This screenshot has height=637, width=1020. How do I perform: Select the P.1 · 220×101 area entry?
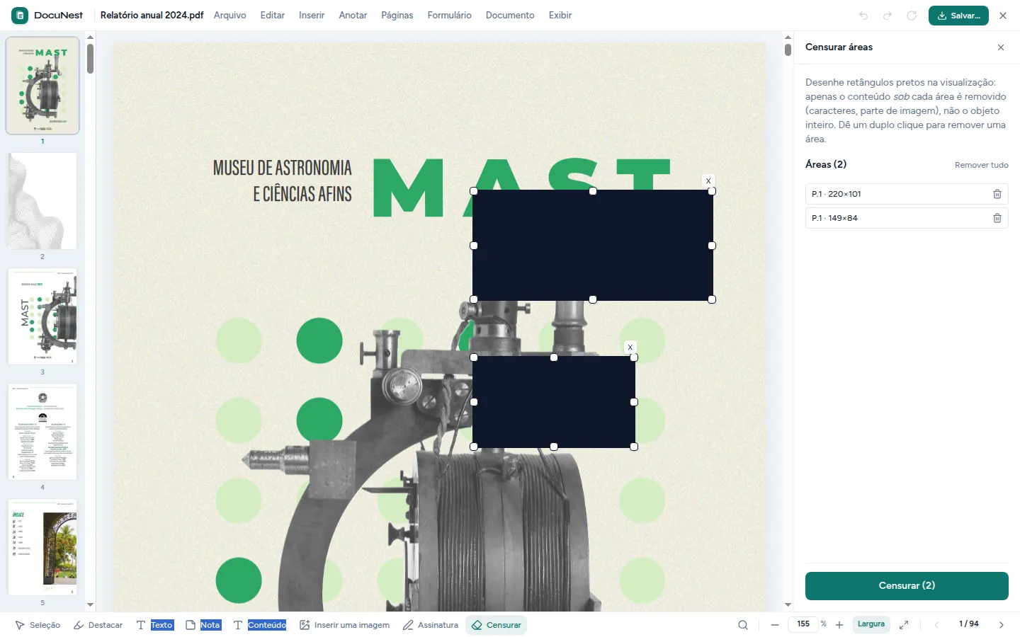907,194
